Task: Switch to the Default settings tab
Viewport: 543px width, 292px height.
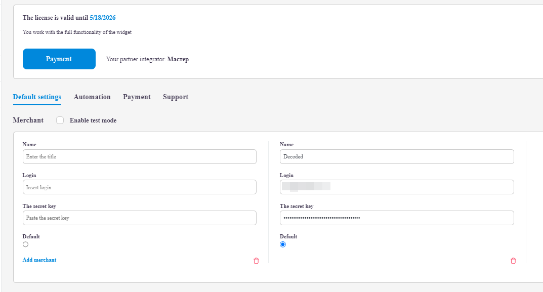Action: click(37, 97)
